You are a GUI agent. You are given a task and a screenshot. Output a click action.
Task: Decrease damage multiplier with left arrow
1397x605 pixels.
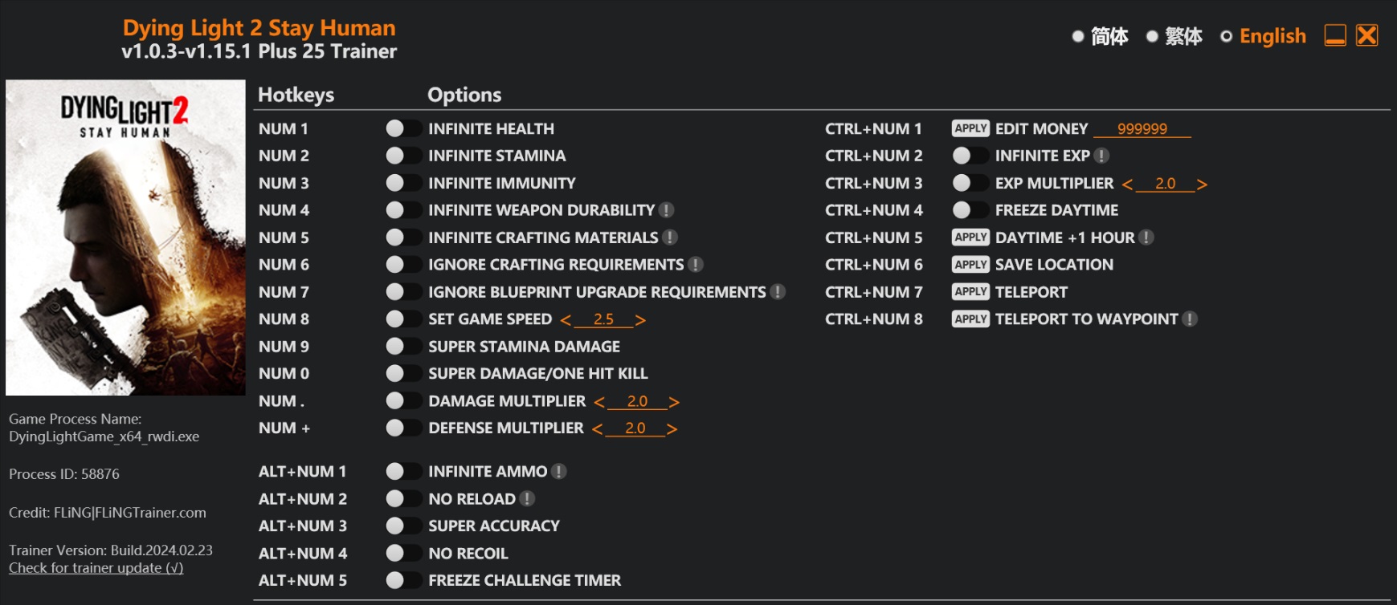[x=599, y=402]
